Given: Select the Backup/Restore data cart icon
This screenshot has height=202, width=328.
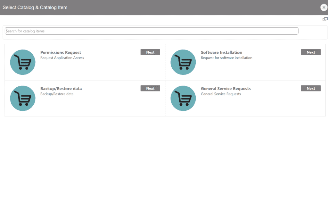Looking at the screenshot, I should [x=22, y=98].
